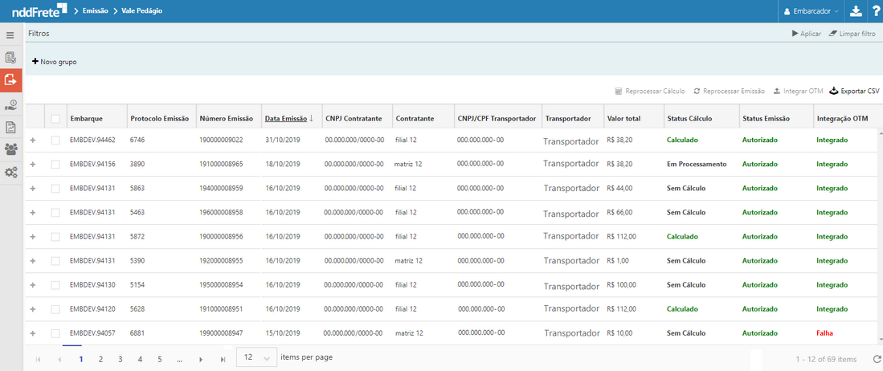Open the settings gears sidebar icon
The height and width of the screenshot is (371, 883).
coord(10,173)
